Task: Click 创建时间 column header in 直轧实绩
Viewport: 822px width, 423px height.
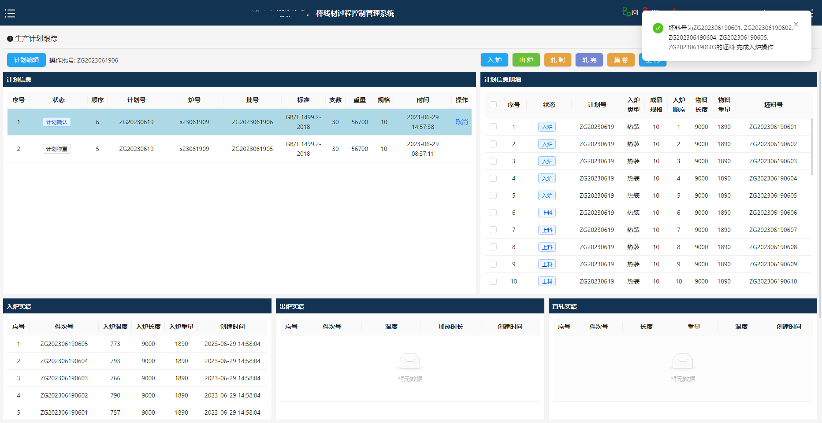Action: coord(789,327)
